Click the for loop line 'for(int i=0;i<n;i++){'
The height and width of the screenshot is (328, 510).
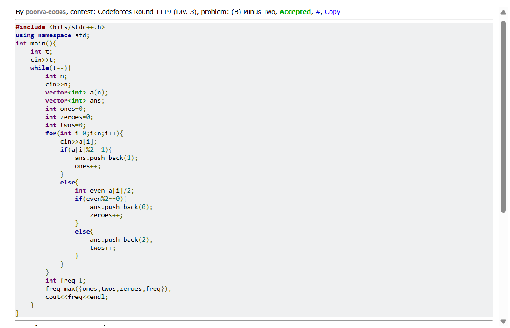84,133
